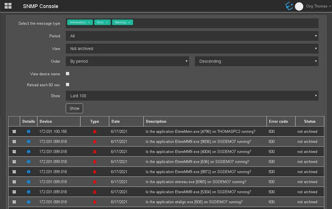
Task: Remove the Warning message type tag
Action: [x=129, y=22]
